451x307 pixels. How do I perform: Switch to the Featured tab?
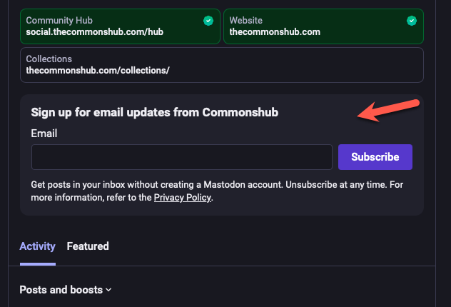click(x=88, y=246)
